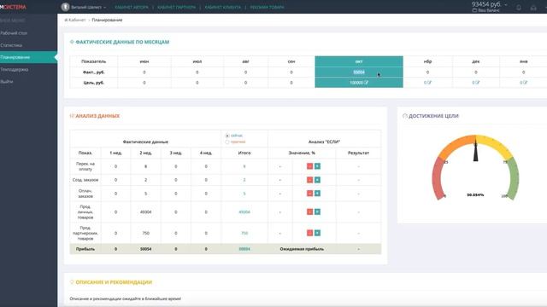This screenshot has width=547, height=307.
Task: Select the highlighted окт column header
Action: coord(359,61)
